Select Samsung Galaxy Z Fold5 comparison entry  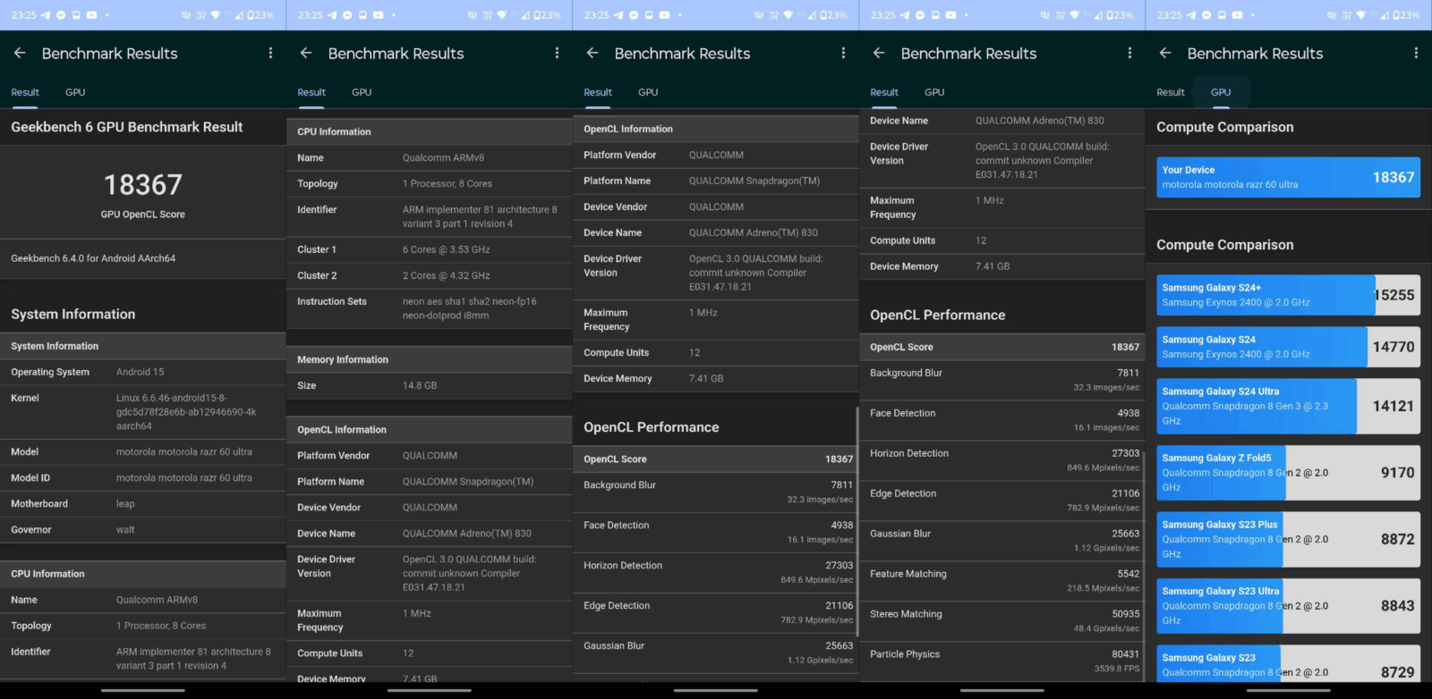(1288, 473)
